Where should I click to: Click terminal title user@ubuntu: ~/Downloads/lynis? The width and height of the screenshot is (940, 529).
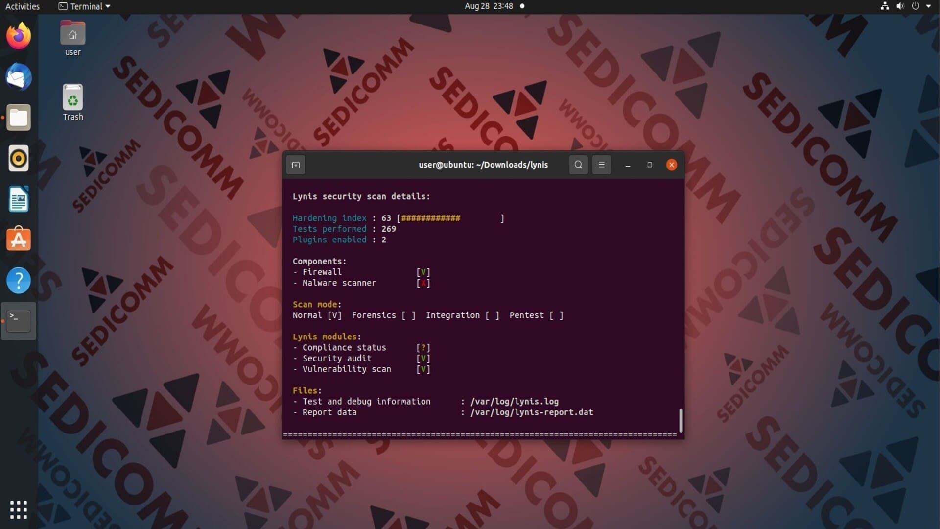483,165
